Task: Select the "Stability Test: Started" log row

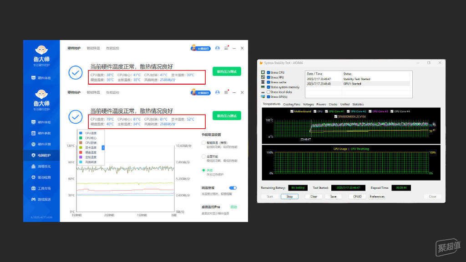Action: (359, 79)
